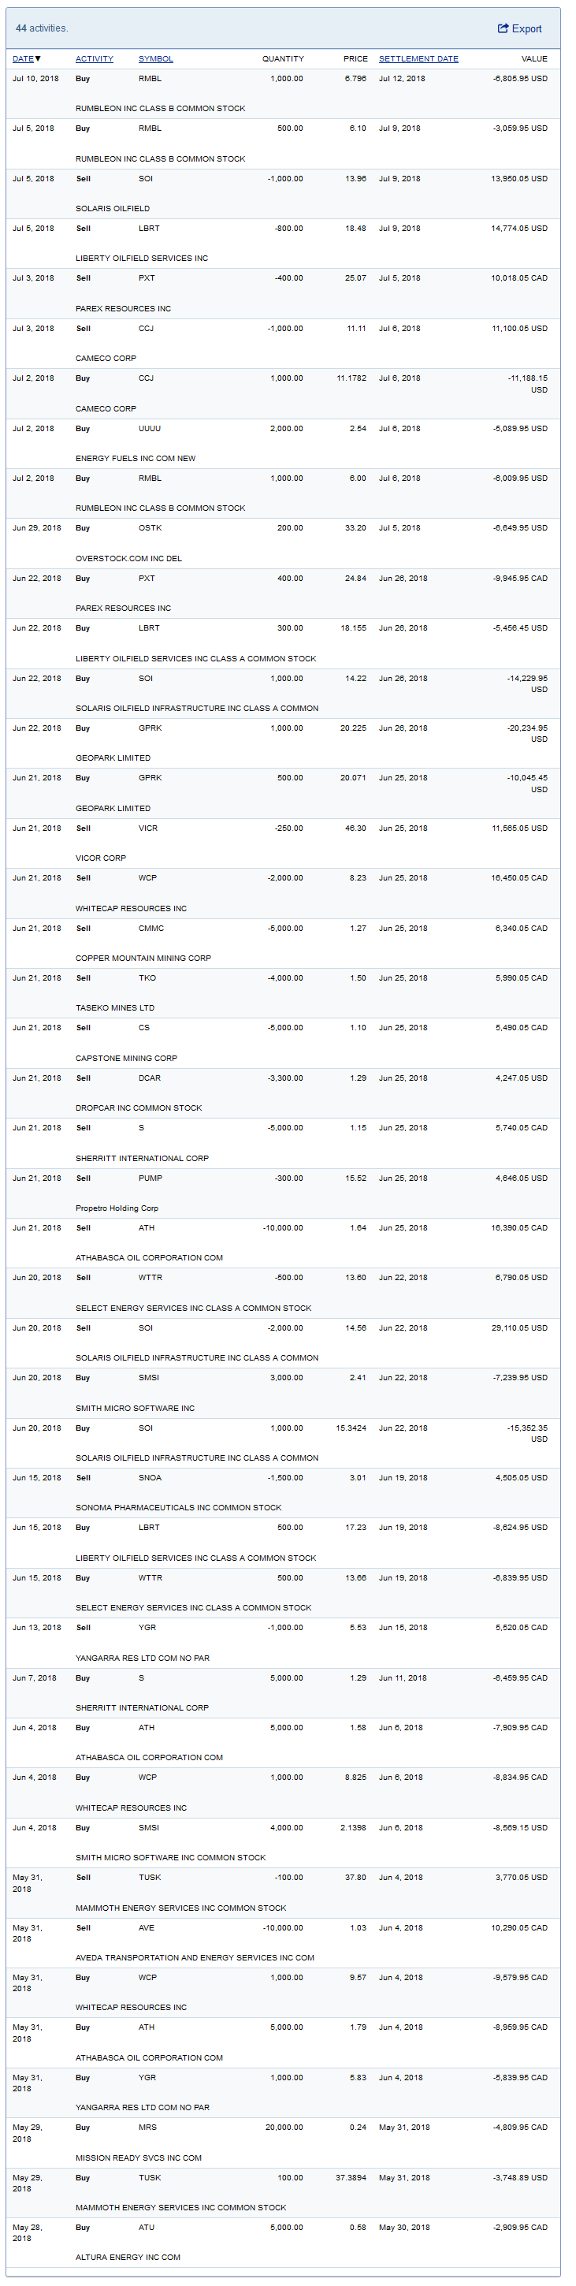This screenshot has height=2286, width=576.
Task: Click the MRS symbol for Mission Ready
Action: (147, 2127)
